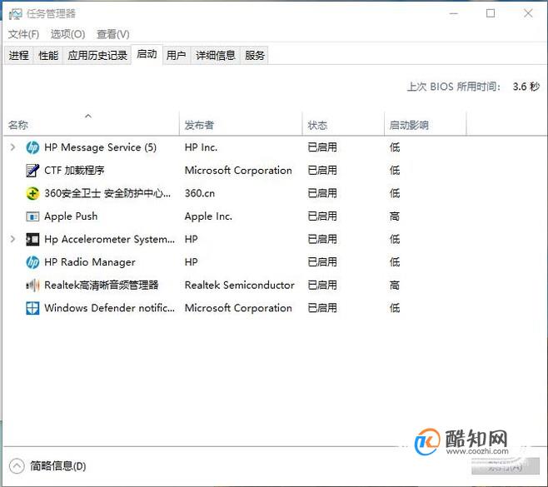Click the Task Manager title bar icon
The height and width of the screenshot is (487, 548).
pyautogui.click(x=15, y=14)
